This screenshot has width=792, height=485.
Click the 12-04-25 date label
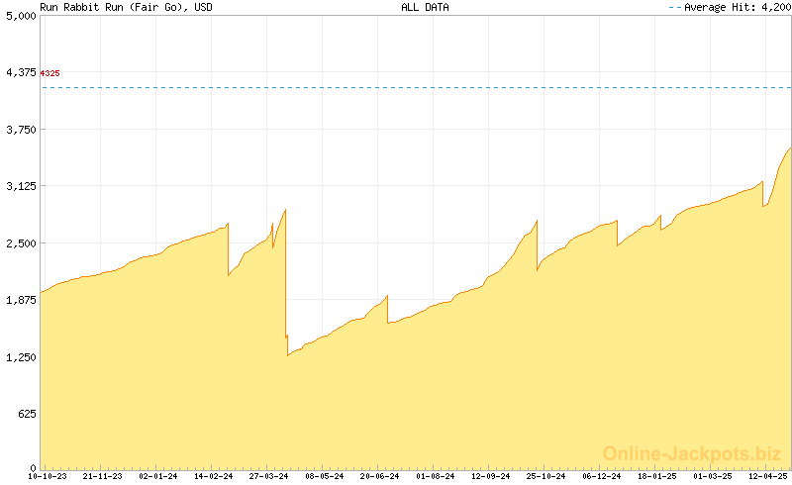point(768,477)
